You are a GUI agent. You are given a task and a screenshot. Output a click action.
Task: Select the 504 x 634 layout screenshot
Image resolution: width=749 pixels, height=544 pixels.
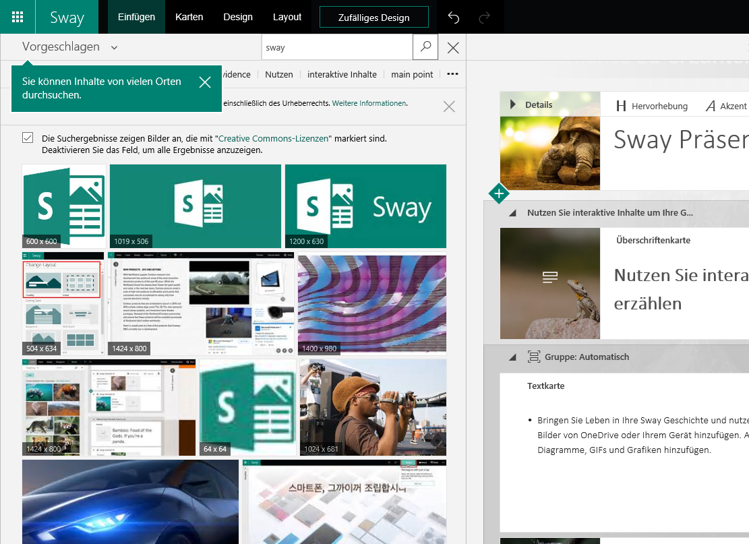(x=63, y=304)
